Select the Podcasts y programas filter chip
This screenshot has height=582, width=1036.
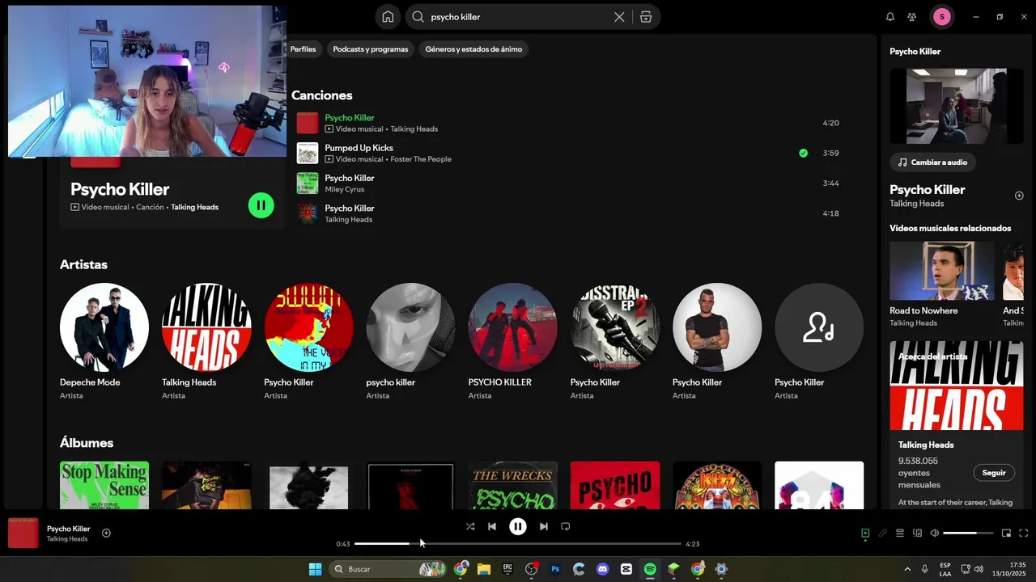coord(371,49)
